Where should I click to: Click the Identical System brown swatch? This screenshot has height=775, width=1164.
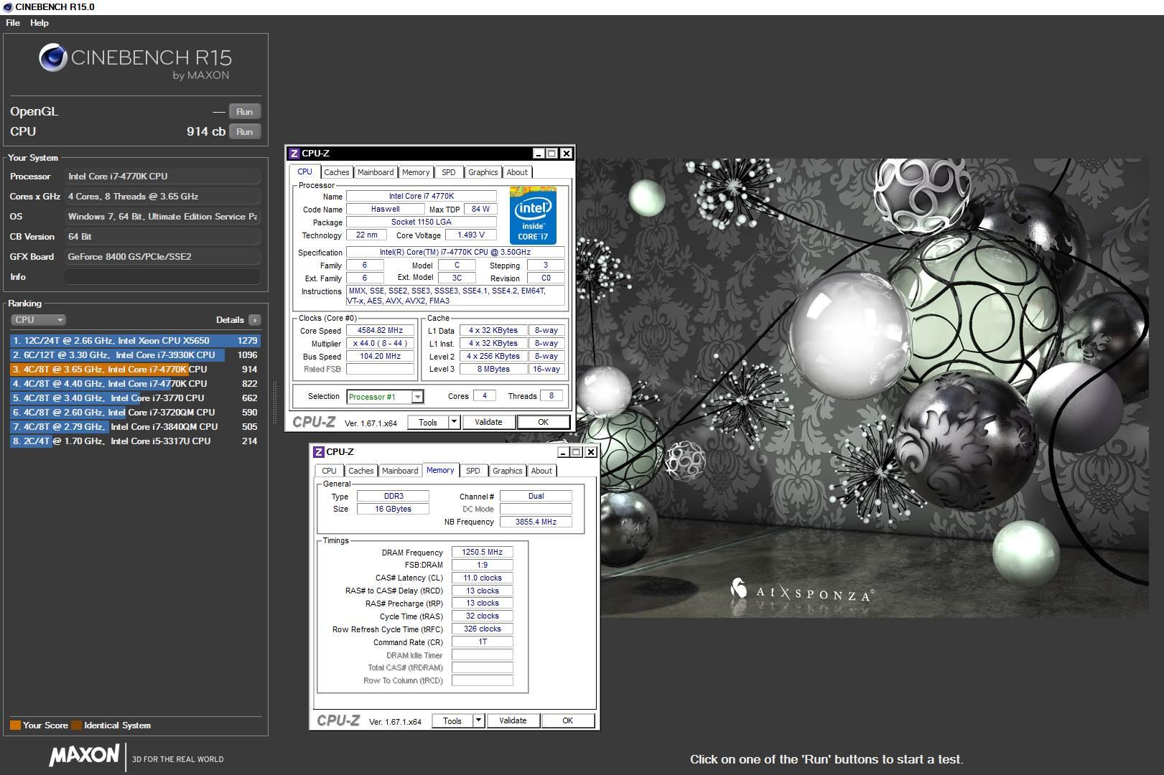click(77, 725)
